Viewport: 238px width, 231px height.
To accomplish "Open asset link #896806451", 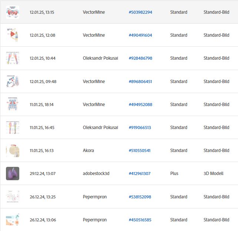I will (140, 82).
